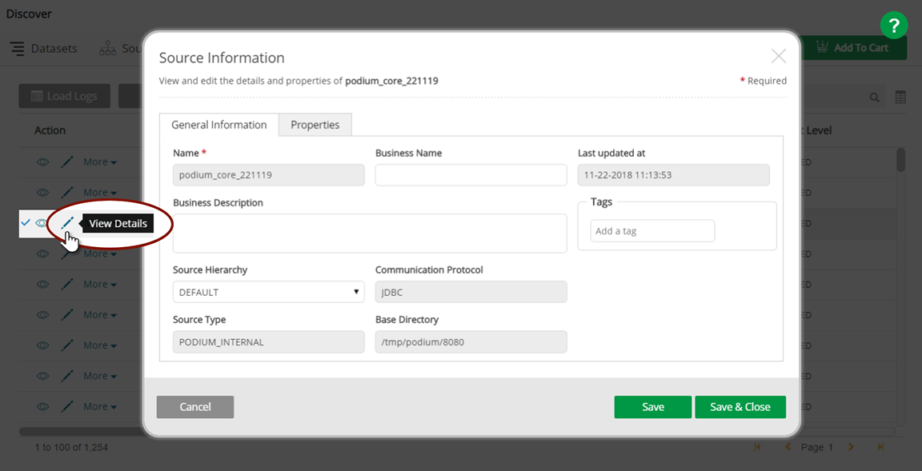Go to next page arrow in pagination

(852, 447)
